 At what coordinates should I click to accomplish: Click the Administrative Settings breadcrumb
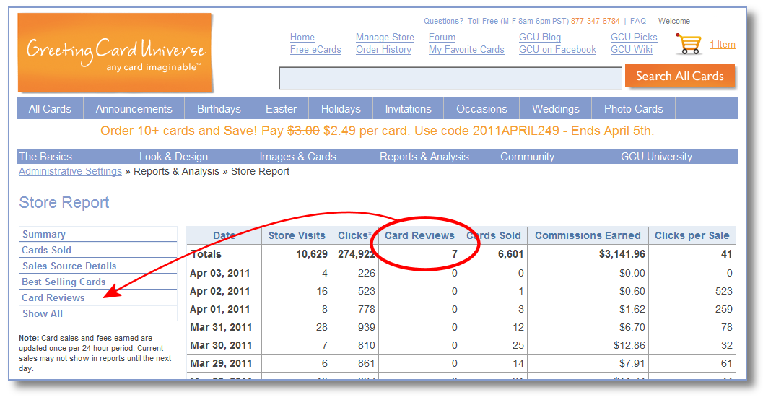70,171
